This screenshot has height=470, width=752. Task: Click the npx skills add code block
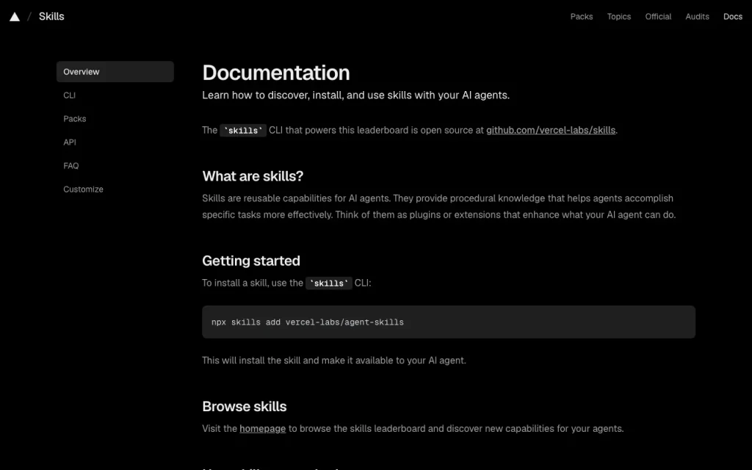[449, 322]
